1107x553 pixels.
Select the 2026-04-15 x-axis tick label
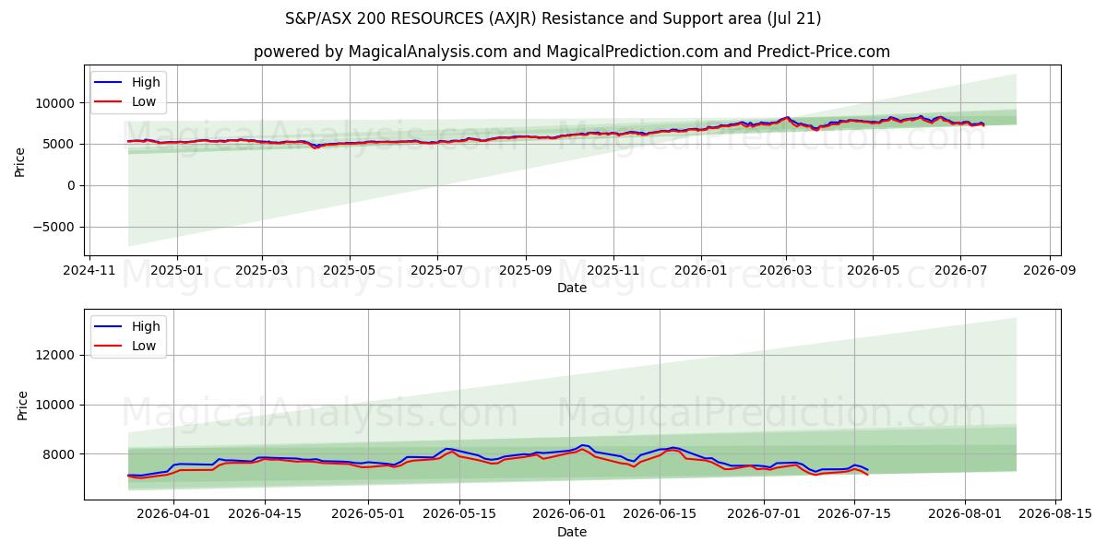(265, 515)
